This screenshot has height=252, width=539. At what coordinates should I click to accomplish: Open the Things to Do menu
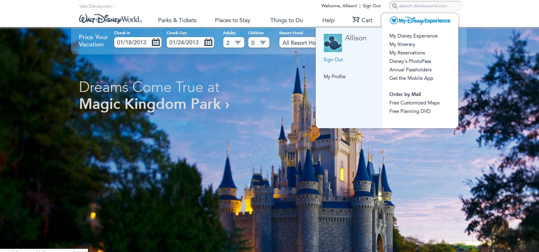[x=287, y=20]
